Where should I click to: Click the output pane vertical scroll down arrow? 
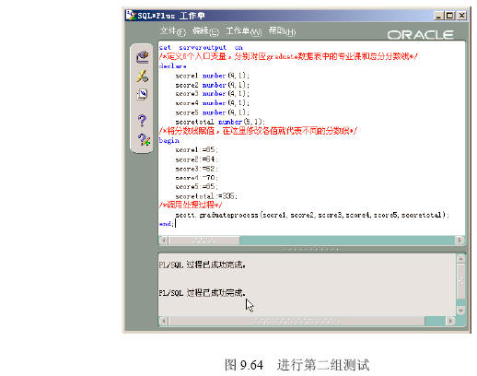point(460,311)
